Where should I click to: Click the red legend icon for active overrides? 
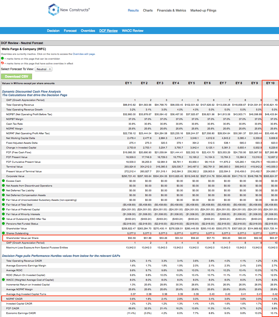[x=3, y=63]
